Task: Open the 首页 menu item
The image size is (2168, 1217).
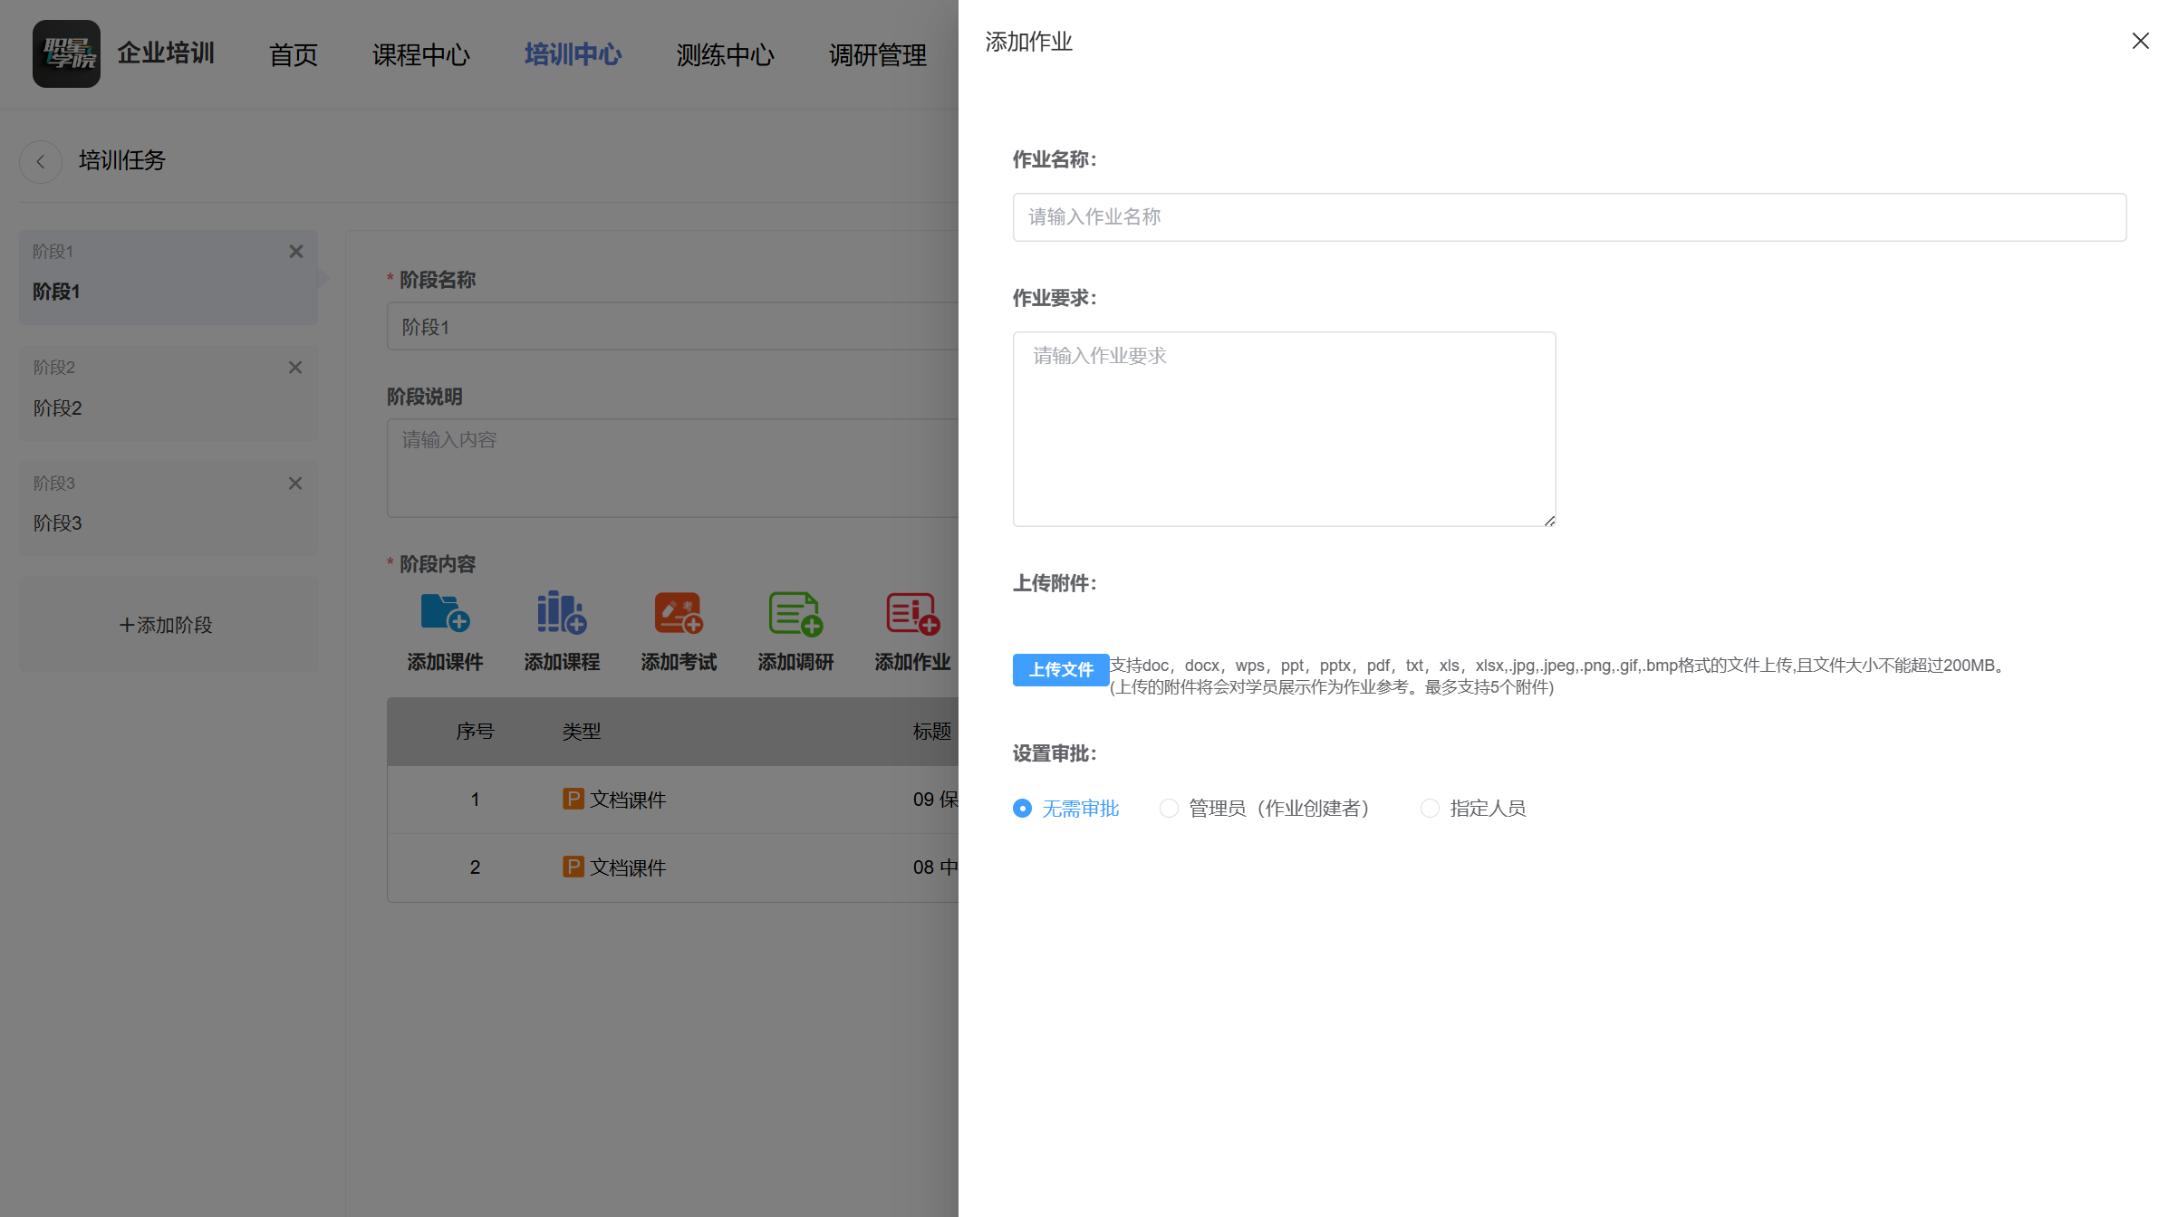Action: (x=293, y=54)
